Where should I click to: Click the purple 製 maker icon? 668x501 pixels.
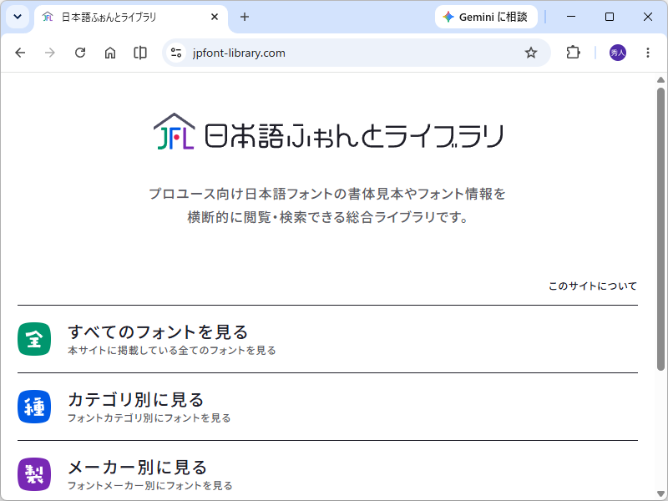34,474
